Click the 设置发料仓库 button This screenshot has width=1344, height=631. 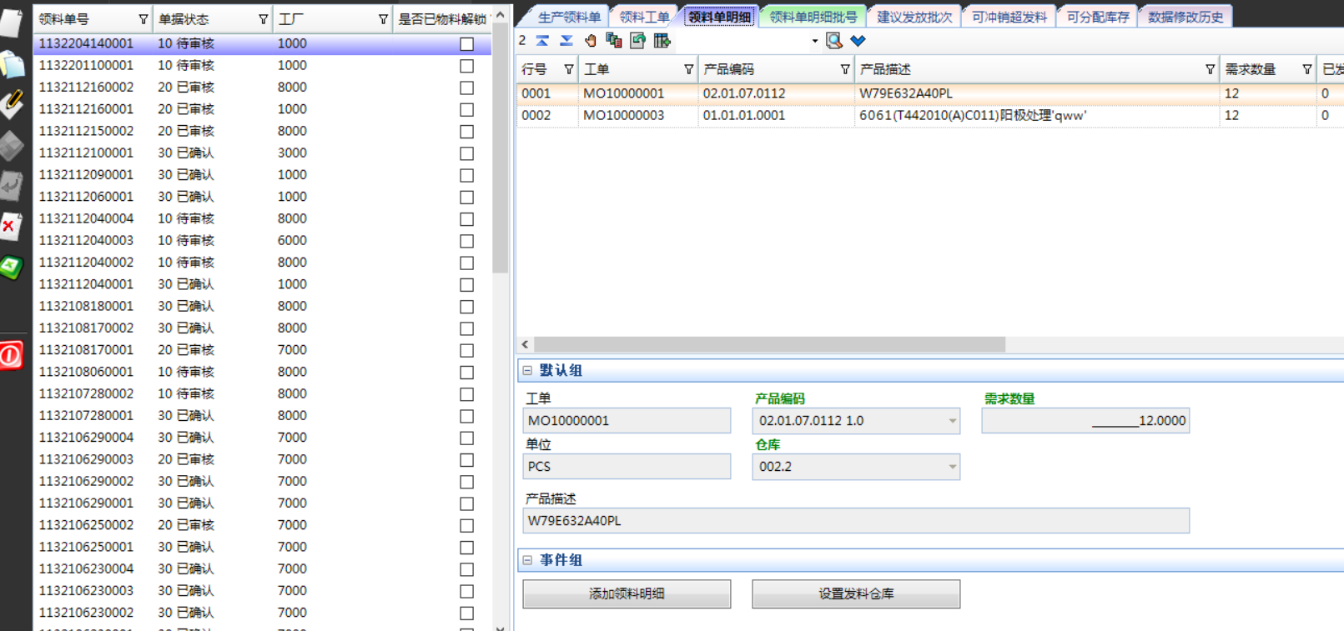[x=856, y=593]
